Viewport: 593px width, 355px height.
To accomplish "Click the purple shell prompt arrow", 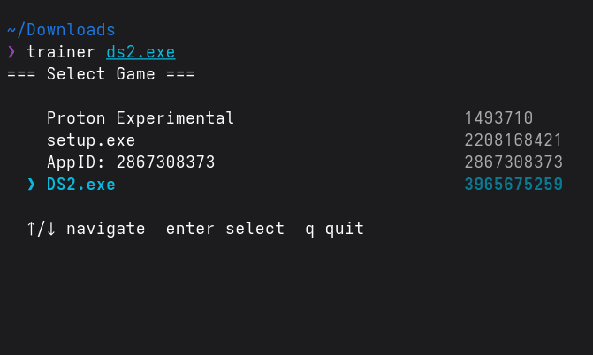I will [x=11, y=52].
